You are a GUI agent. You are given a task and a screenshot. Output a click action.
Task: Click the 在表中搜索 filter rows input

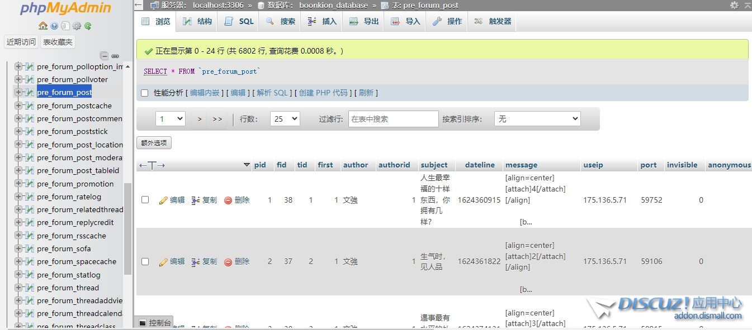(393, 119)
